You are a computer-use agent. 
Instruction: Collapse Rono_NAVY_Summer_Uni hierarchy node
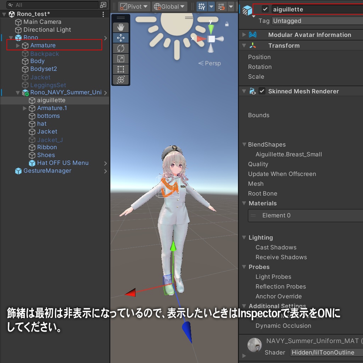[18, 93]
